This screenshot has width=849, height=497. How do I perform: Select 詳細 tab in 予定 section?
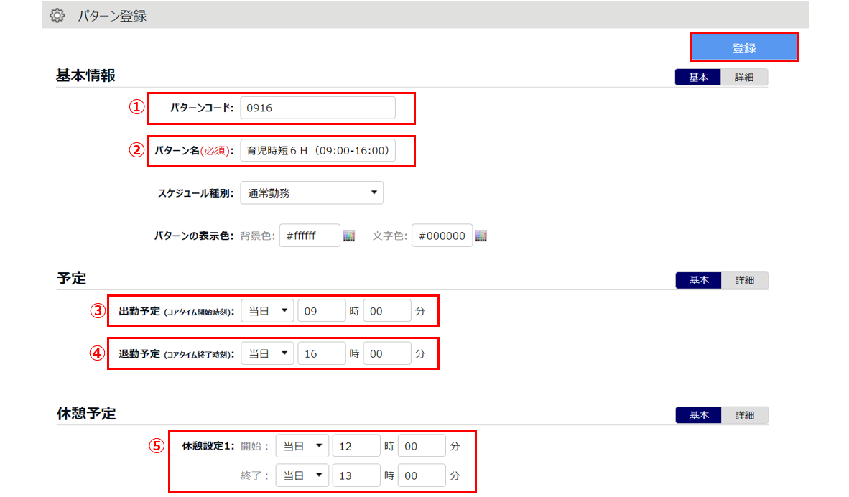745,280
